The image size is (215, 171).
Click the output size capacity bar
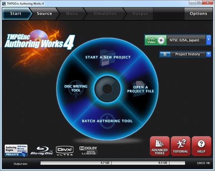click(x=112, y=163)
